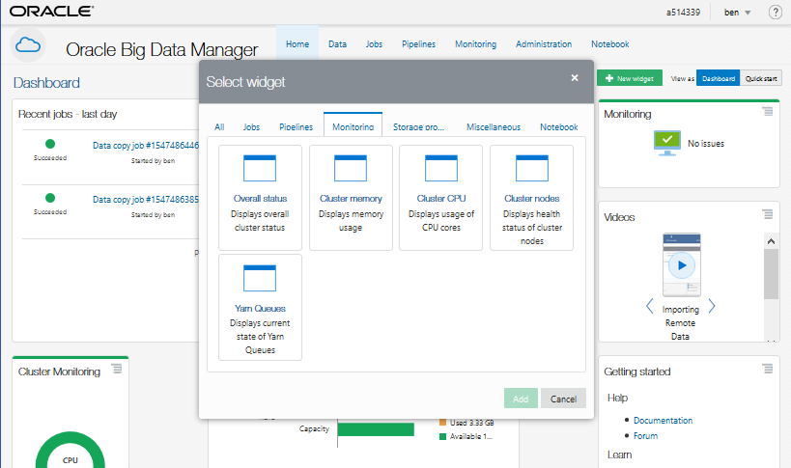Screen dimensions: 791x468
Task: Open the Pipelines widget tab
Action: tap(297, 127)
